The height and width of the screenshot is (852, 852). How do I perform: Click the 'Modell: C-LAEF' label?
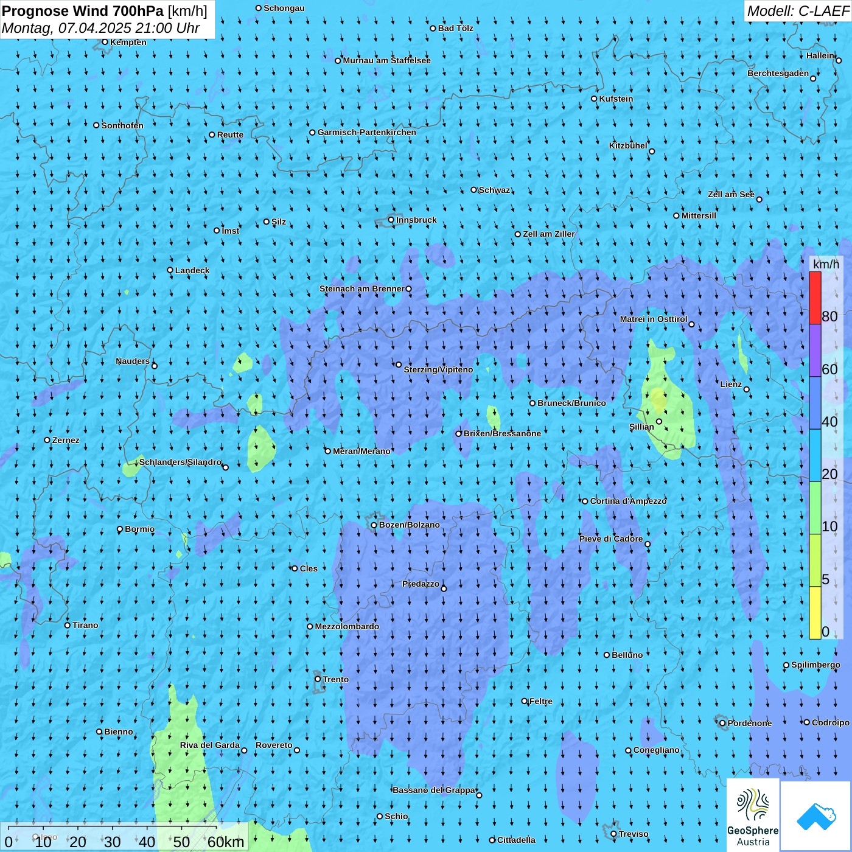coord(798,11)
